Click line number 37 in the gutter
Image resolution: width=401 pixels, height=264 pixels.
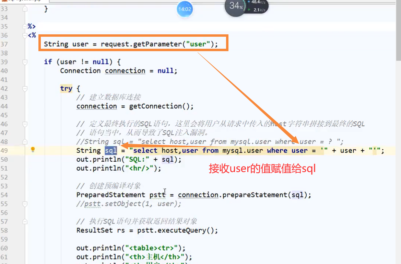pyautogui.click(x=4, y=44)
